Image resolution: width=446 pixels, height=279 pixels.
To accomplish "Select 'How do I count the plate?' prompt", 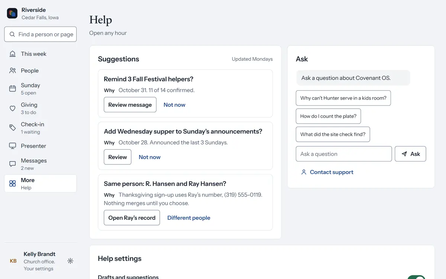I will point(328,116).
